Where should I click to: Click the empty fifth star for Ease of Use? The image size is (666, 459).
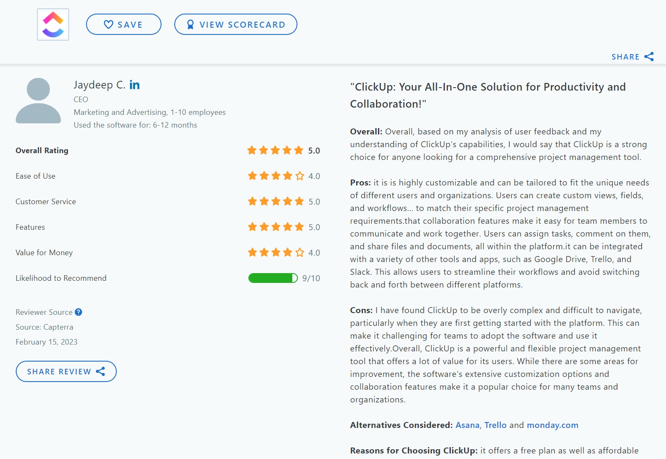coord(299,175)
